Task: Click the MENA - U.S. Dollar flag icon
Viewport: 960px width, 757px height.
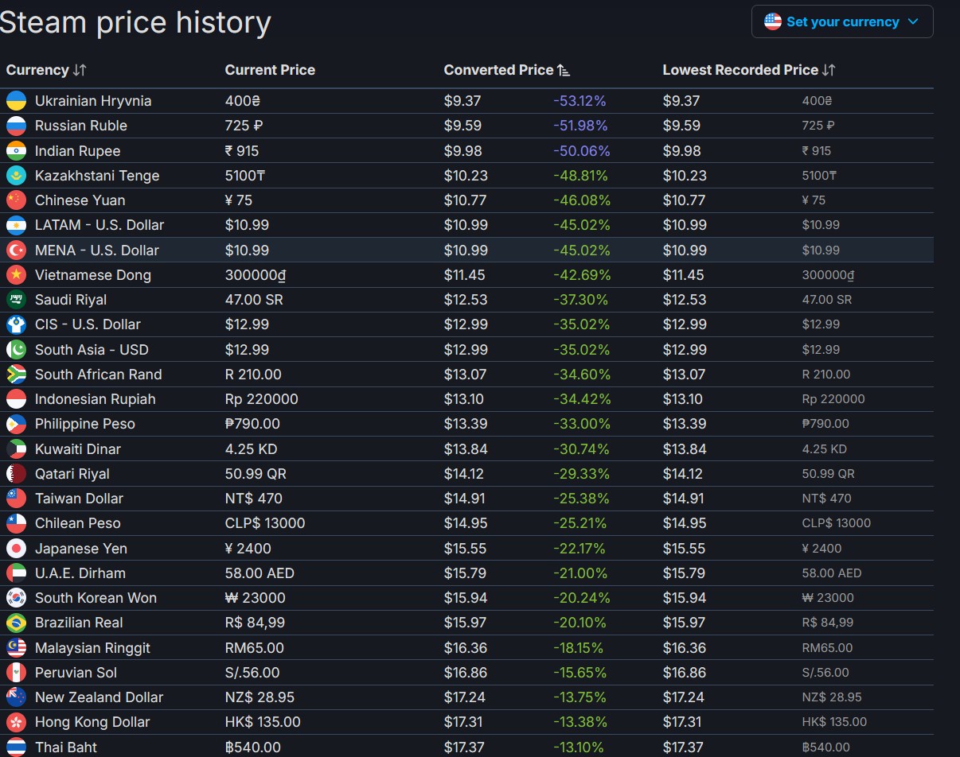Action: (x=16, y=250)
